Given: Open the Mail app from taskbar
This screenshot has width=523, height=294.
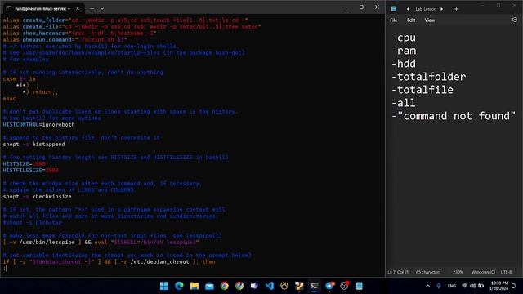Looking at the screenshot, I should (x=209, y=286).
